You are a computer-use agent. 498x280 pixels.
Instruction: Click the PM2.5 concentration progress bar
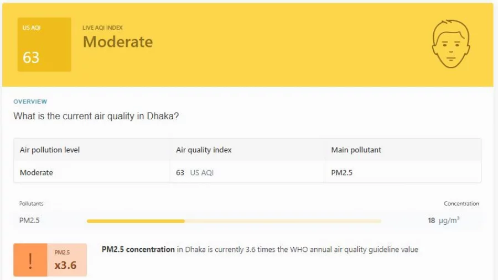click(x=234, y=221)
